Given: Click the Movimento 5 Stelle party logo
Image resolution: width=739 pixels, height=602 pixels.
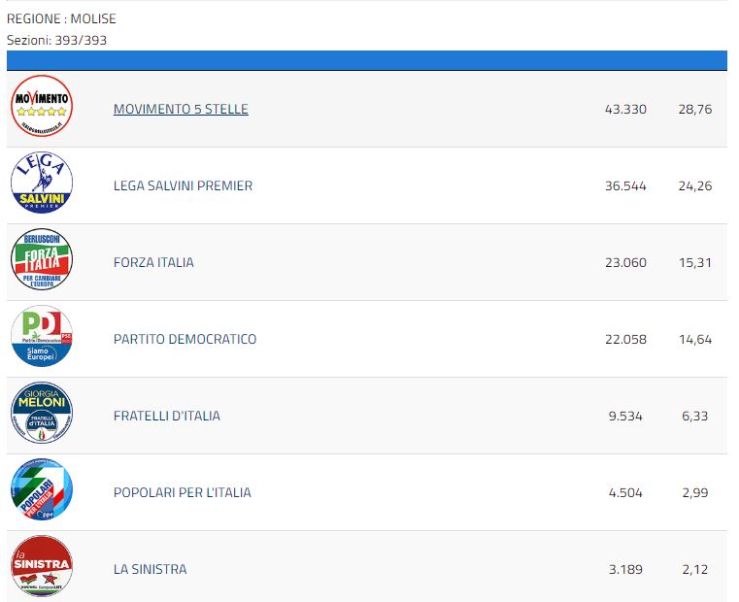Looking at the screenshot, I should click(42, 106).
